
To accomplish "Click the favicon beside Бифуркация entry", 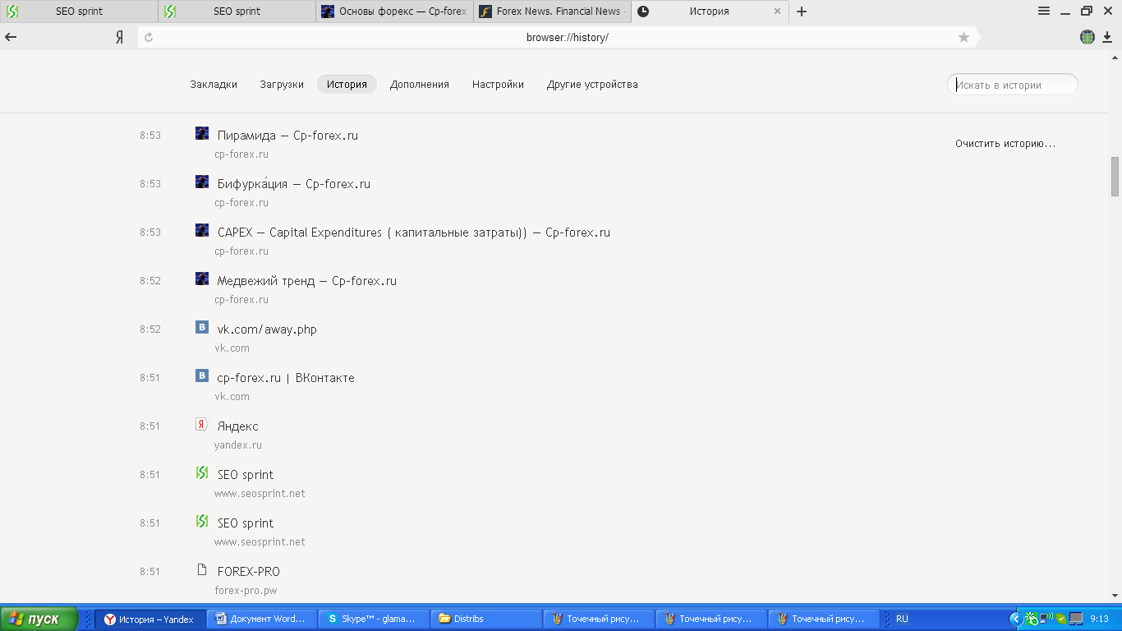I will point(202,182).
